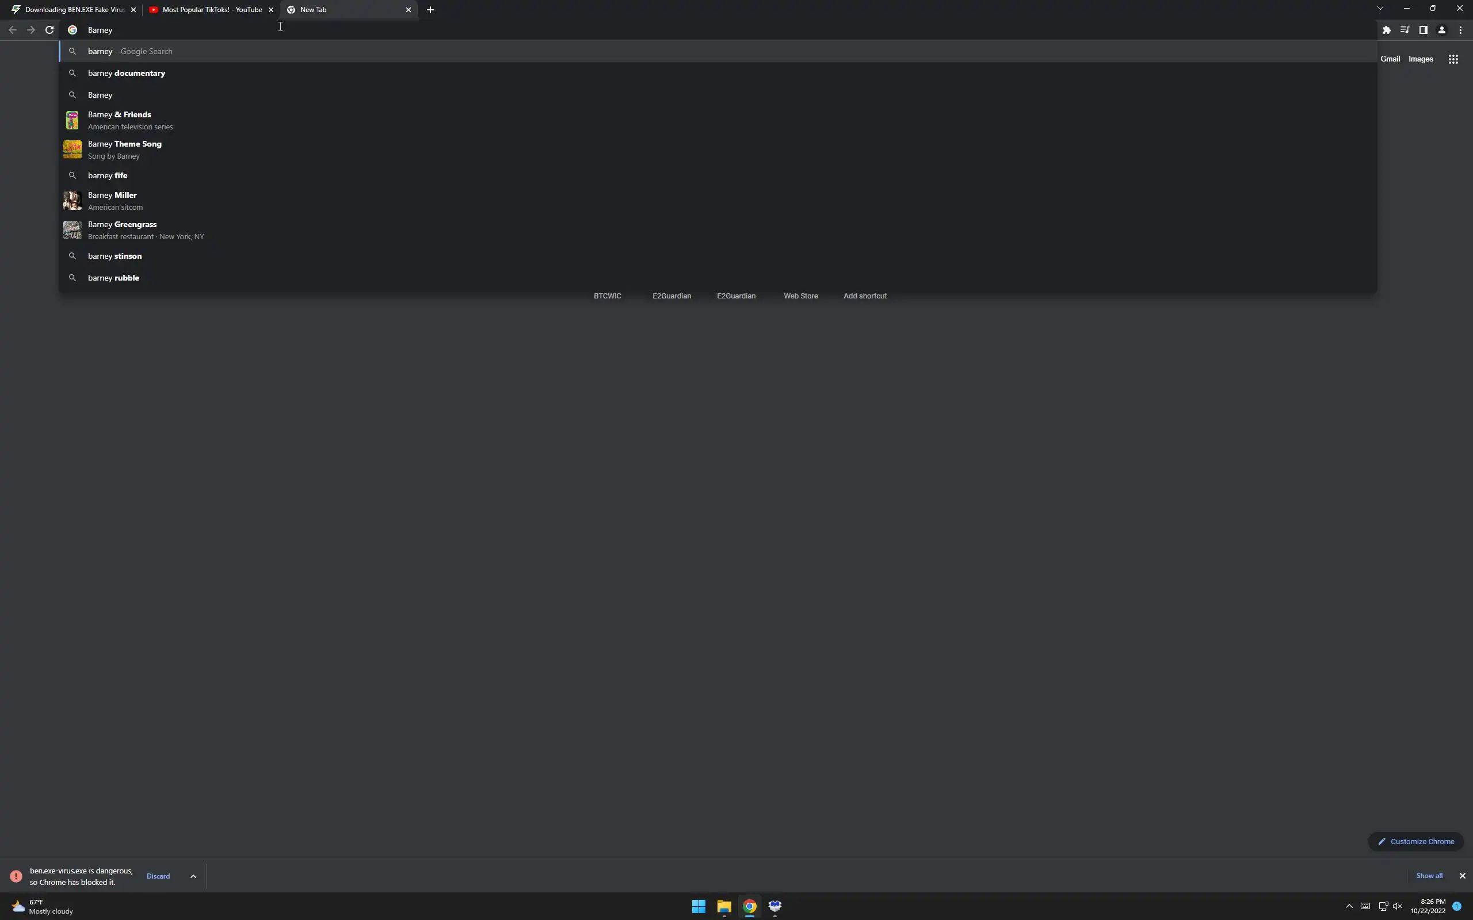Open the profile avatar icon
The height and width of the screenshot is (920, 1473).
[1441, 30]
